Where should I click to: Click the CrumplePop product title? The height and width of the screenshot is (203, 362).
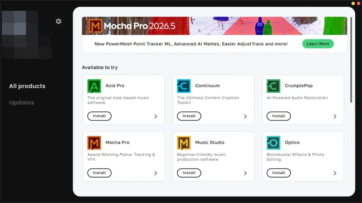(298, 86)
